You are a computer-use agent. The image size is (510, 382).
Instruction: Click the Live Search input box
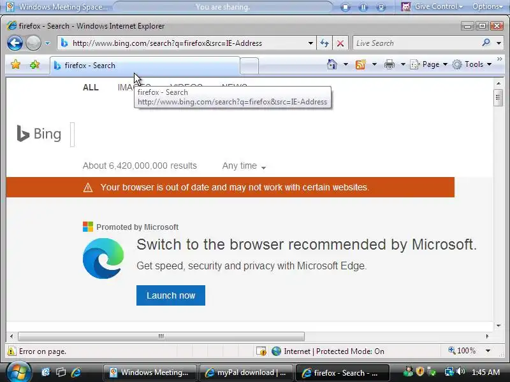pyautogui.click(x=416, y=43)
